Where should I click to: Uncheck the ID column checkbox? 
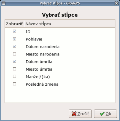coord(14,31)
